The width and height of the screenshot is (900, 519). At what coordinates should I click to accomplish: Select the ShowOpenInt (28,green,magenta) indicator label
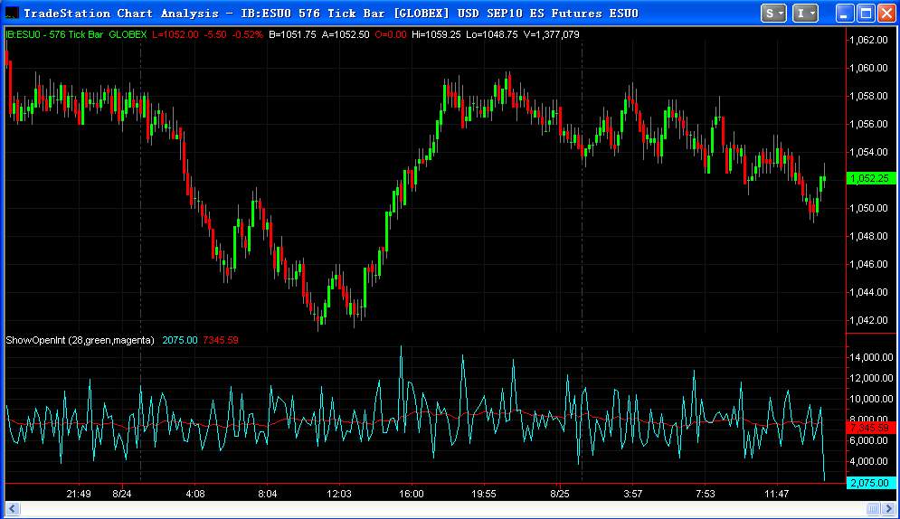[x=80, y=340]
